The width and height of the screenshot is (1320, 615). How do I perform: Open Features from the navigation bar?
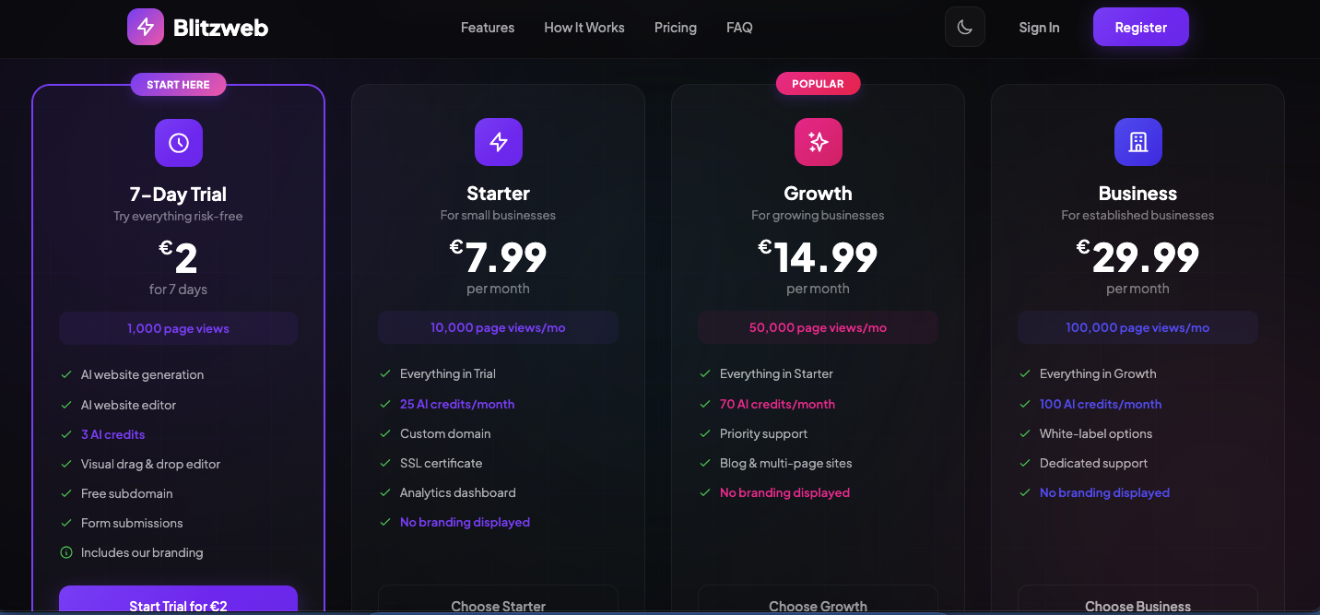(x=487, y=27)
